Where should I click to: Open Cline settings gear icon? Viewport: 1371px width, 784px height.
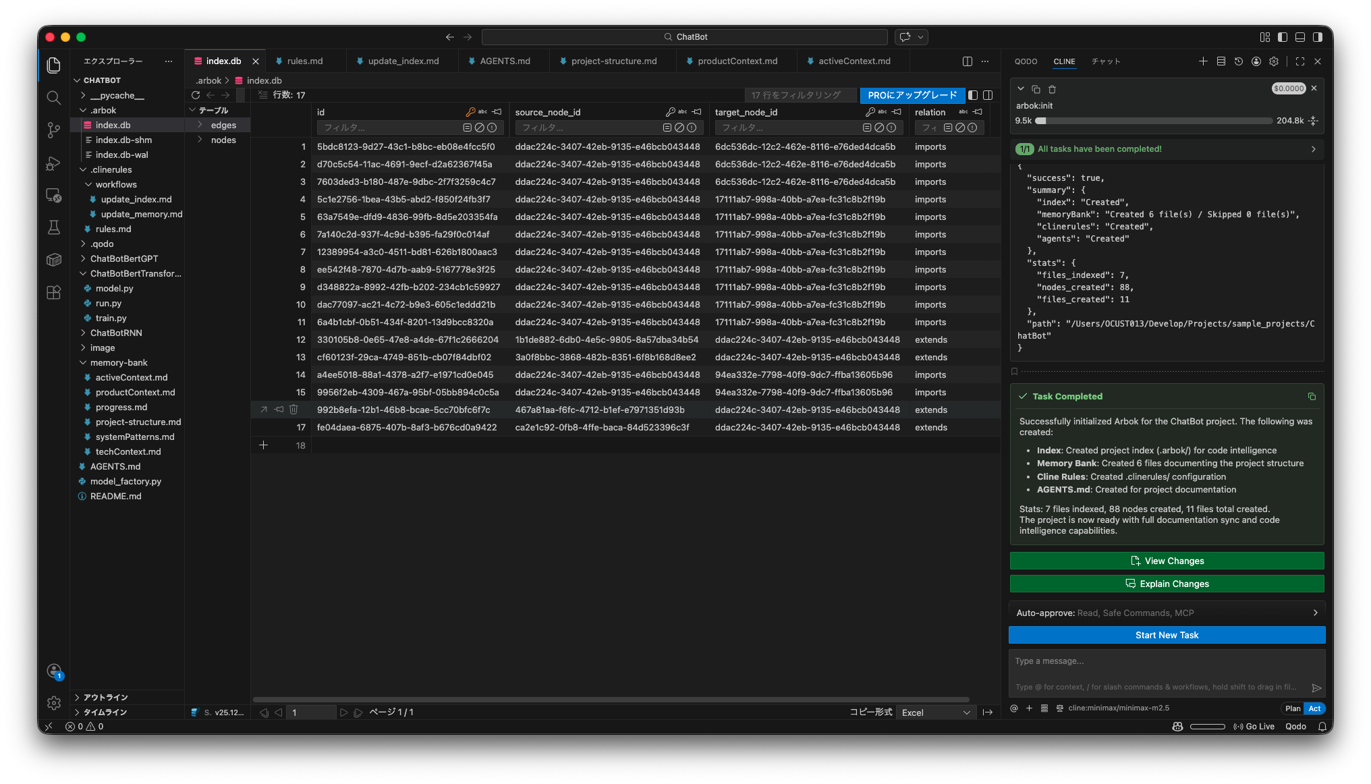pyautogui.click(x=1273, y=61)
